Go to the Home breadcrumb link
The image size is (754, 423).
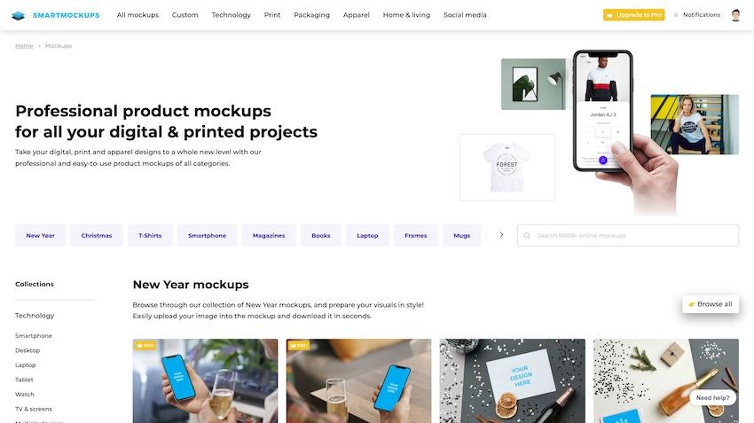tap(24, 45)
